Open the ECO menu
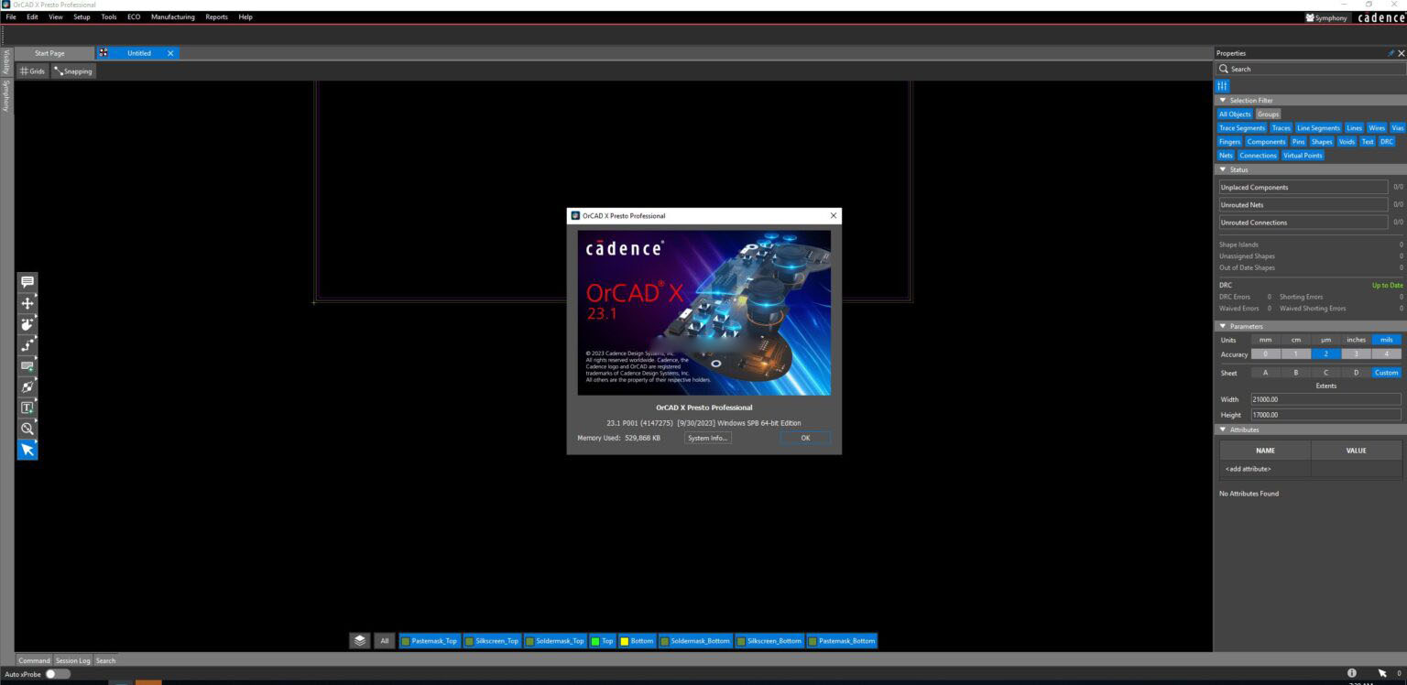The width and height of the screenshot is (1407, 685). (134, 17)
